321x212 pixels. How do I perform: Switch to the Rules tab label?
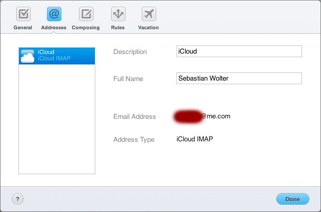[118, 27]
